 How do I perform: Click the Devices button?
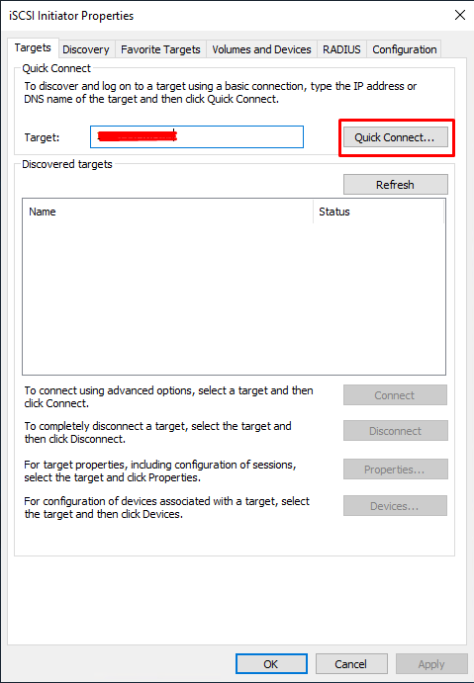(x=395, y=506)
